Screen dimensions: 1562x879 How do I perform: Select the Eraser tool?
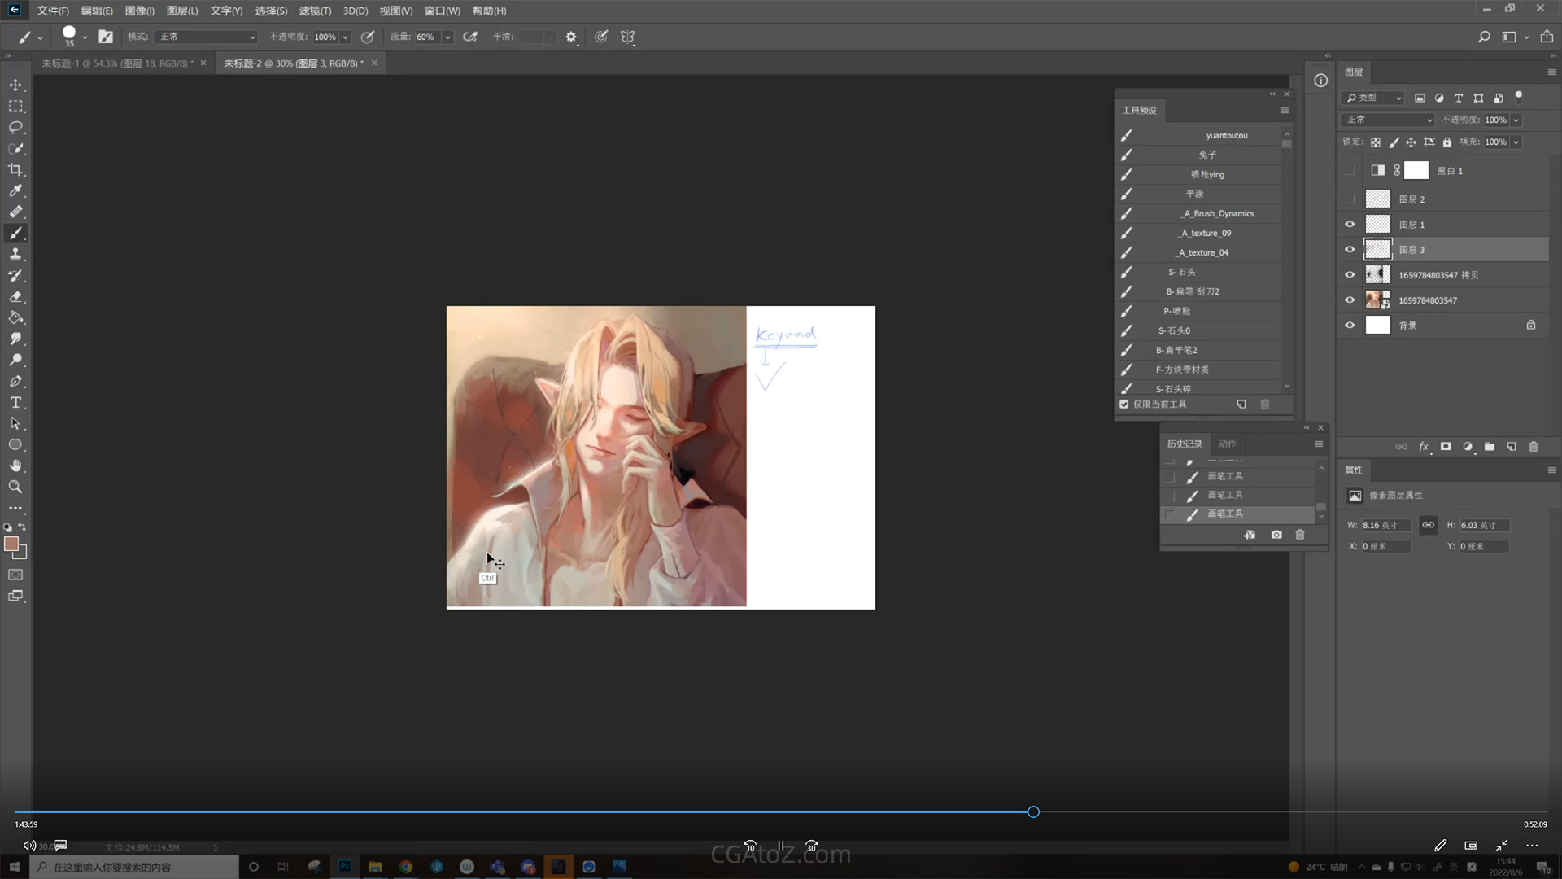[x=15, y=296]
